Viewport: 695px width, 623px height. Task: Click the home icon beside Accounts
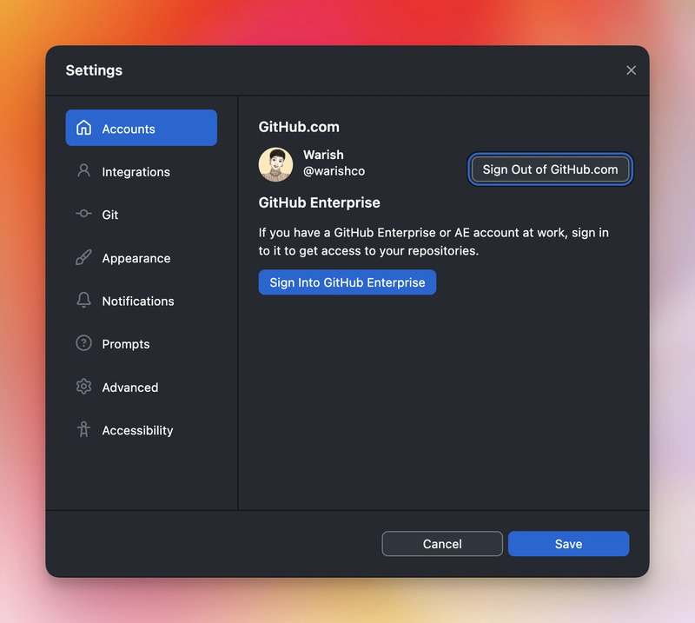click(x=83, y=128)
